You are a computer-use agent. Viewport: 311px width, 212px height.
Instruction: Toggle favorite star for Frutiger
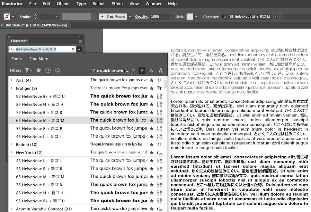152,88
